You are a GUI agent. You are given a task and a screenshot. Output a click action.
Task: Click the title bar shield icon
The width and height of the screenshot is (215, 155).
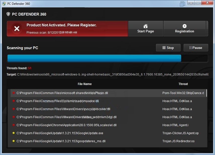pyautogui.click(x=4, y=4)
